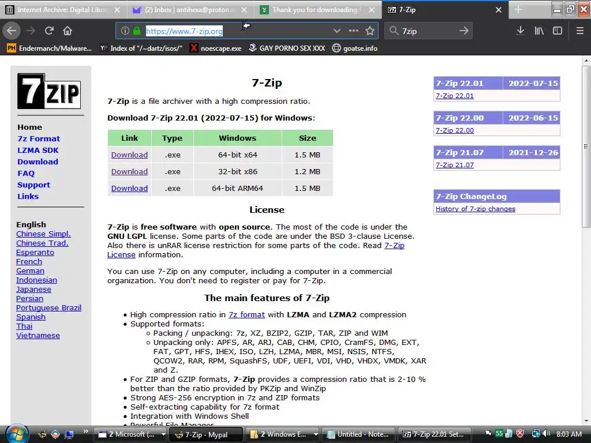
Task: Open page actions three-dot menu
Action: pos(354,31)
